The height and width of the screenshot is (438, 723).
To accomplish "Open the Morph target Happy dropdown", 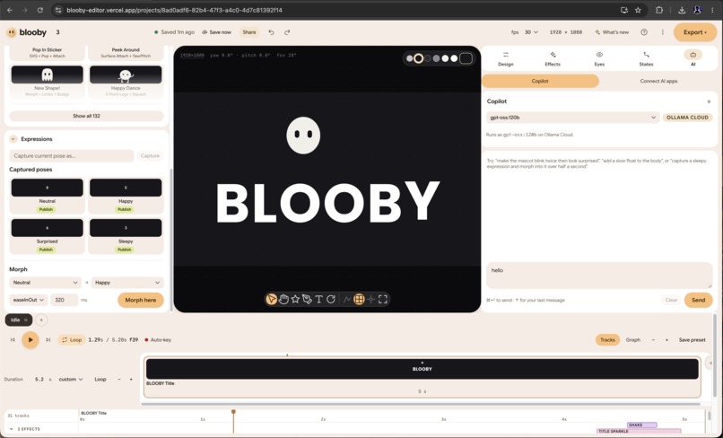I will [x=127, y=283].
